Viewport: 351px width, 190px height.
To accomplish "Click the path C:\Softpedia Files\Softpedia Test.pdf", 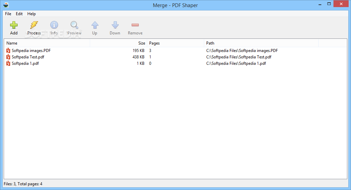I will (239, 57).
